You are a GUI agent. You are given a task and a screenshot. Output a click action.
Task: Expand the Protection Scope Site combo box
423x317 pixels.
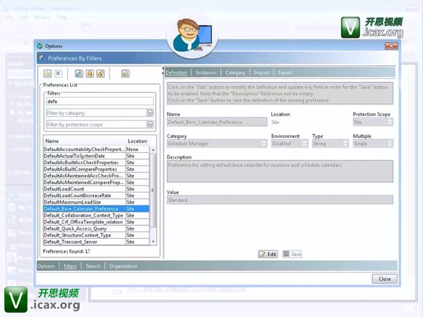[x=390, y=122]
